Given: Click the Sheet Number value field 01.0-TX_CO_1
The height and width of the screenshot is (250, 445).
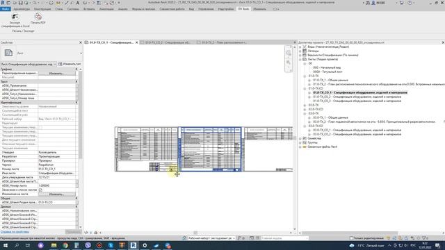Looking at the screenshot, I should pyautogui.click(x=57, y=169).
